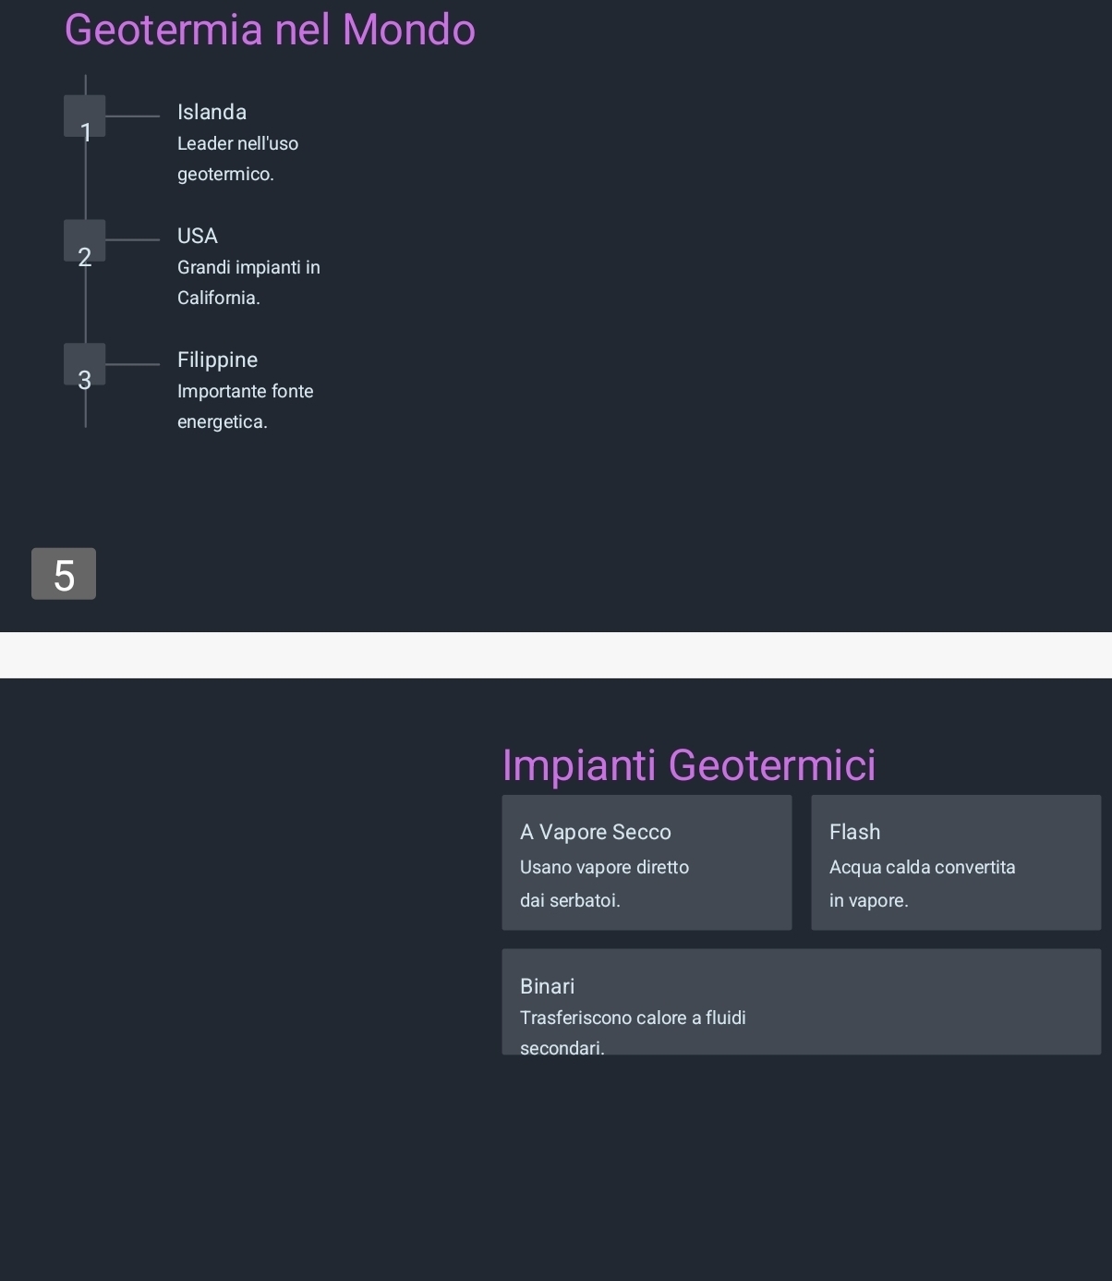Image resolution: width=1112 pixels, height=1281 pixels.
Task: Select timeline marker number 2
Action: (x=84, y=240)
